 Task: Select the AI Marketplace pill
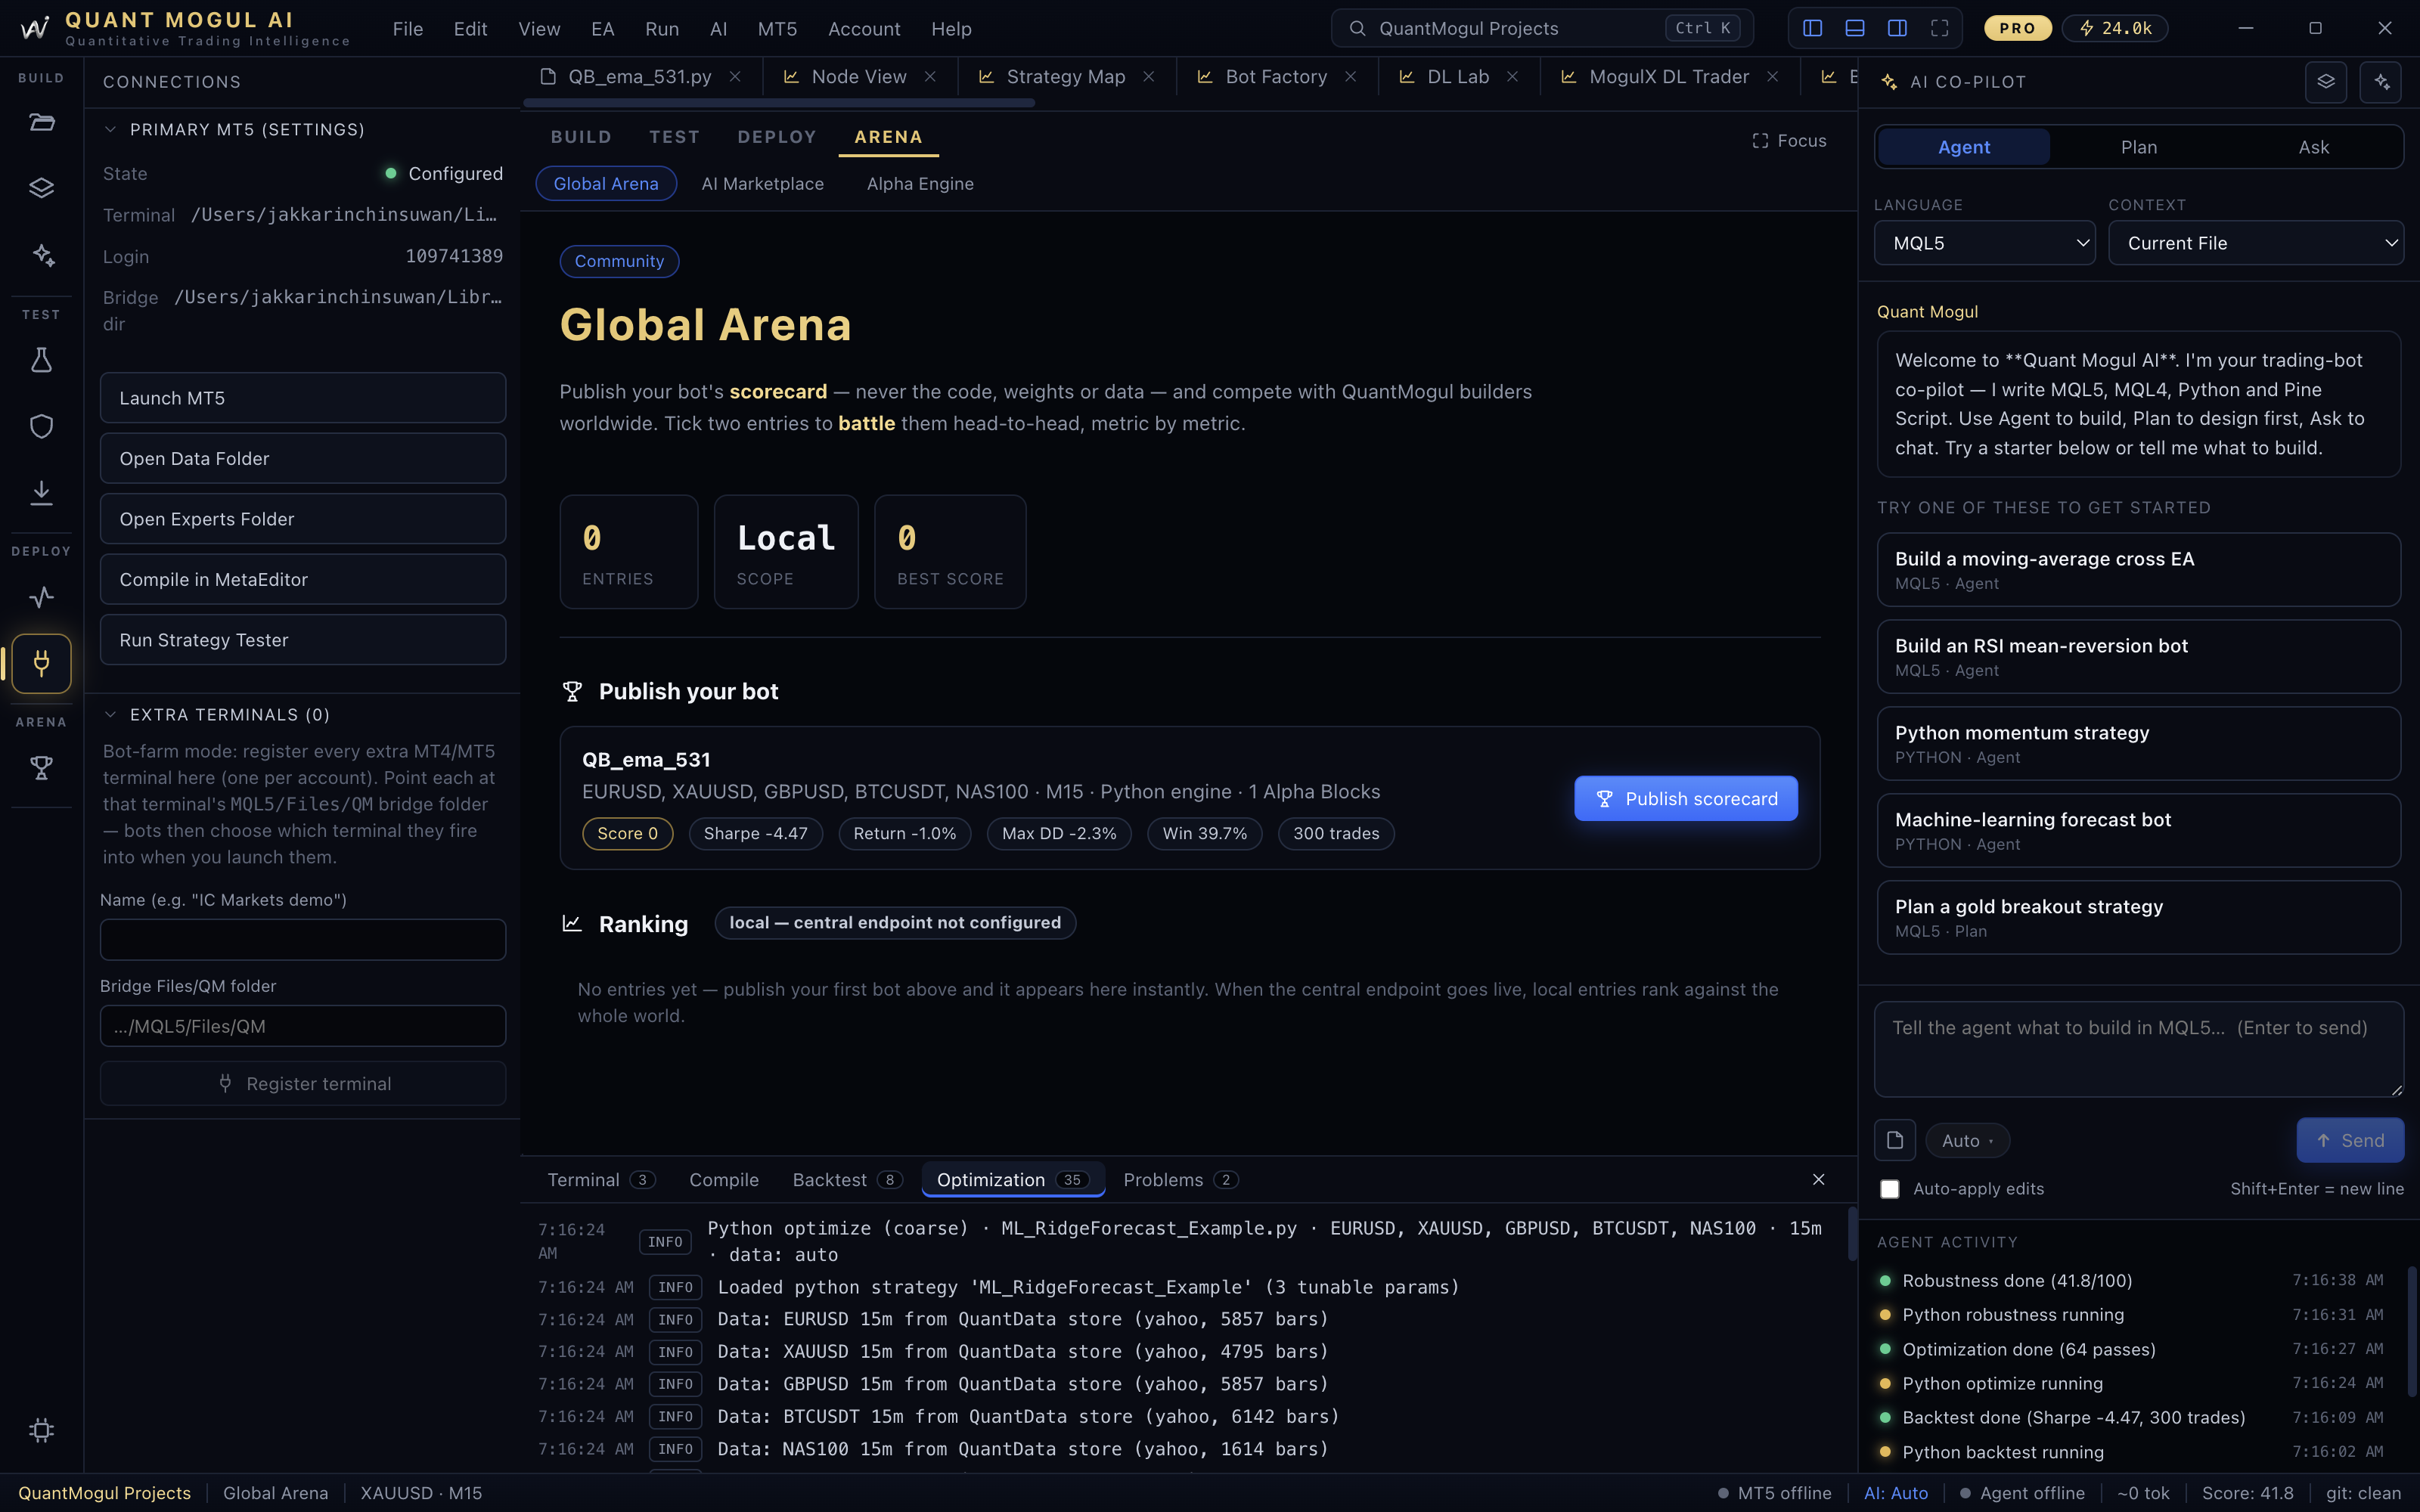point(762,184)
